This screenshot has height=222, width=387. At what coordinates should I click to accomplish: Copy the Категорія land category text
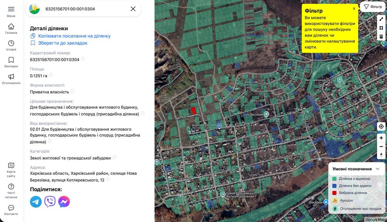[114, 157]
